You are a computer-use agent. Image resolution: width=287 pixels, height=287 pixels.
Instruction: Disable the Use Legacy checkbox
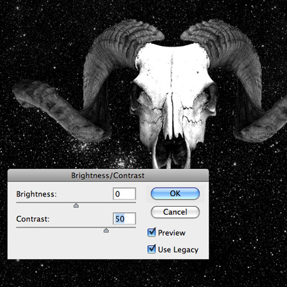coord(151,249)
